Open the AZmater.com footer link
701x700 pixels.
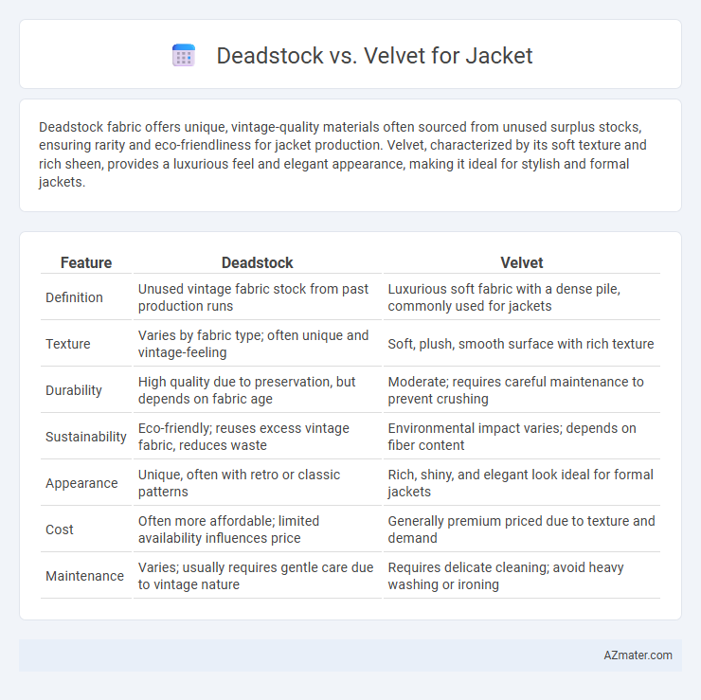point(638,655)
